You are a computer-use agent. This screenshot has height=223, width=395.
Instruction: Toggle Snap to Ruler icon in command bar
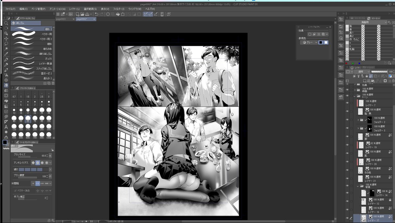[145, 14]
